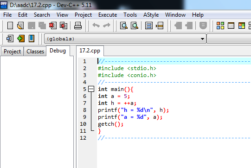The width and height of the screenshot is (251, 168).
Task: Print the file with printer icon
Action: (x=78, y=26)
